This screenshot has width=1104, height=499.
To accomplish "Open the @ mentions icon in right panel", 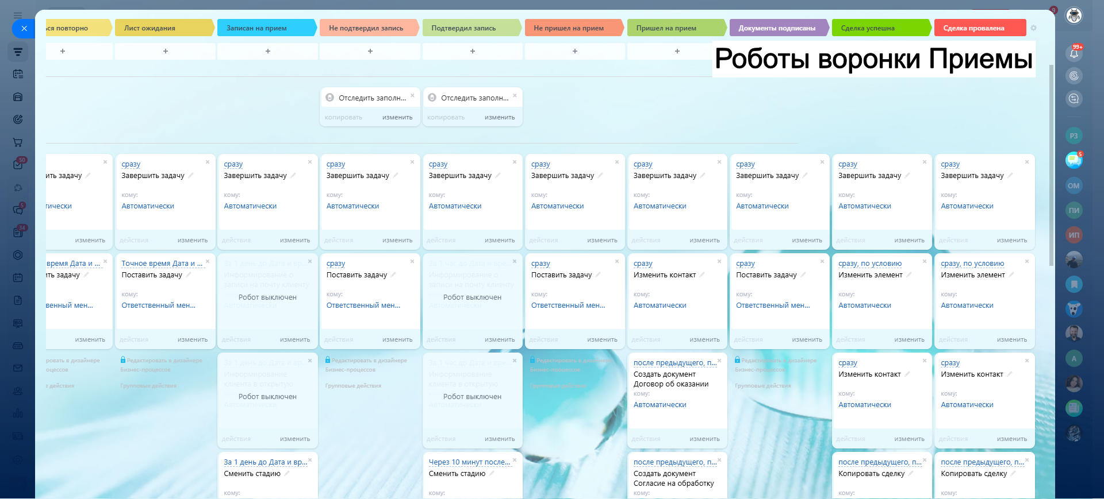I will tap(1074, 76).
